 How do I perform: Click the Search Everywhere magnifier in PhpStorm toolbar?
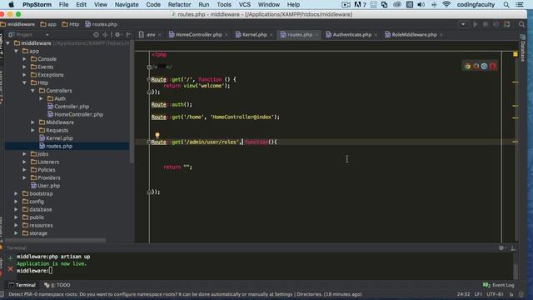point(521,24)
